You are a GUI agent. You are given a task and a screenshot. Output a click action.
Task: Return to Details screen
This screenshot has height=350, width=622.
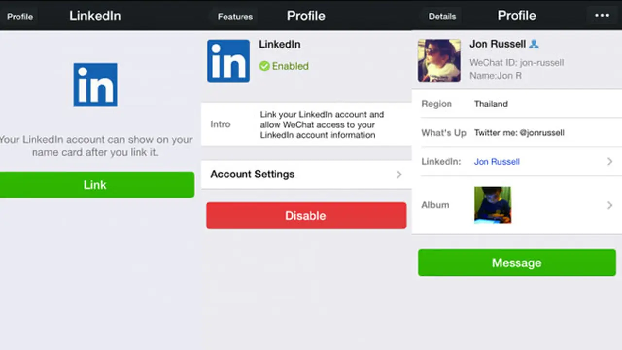tap(442, 17)
